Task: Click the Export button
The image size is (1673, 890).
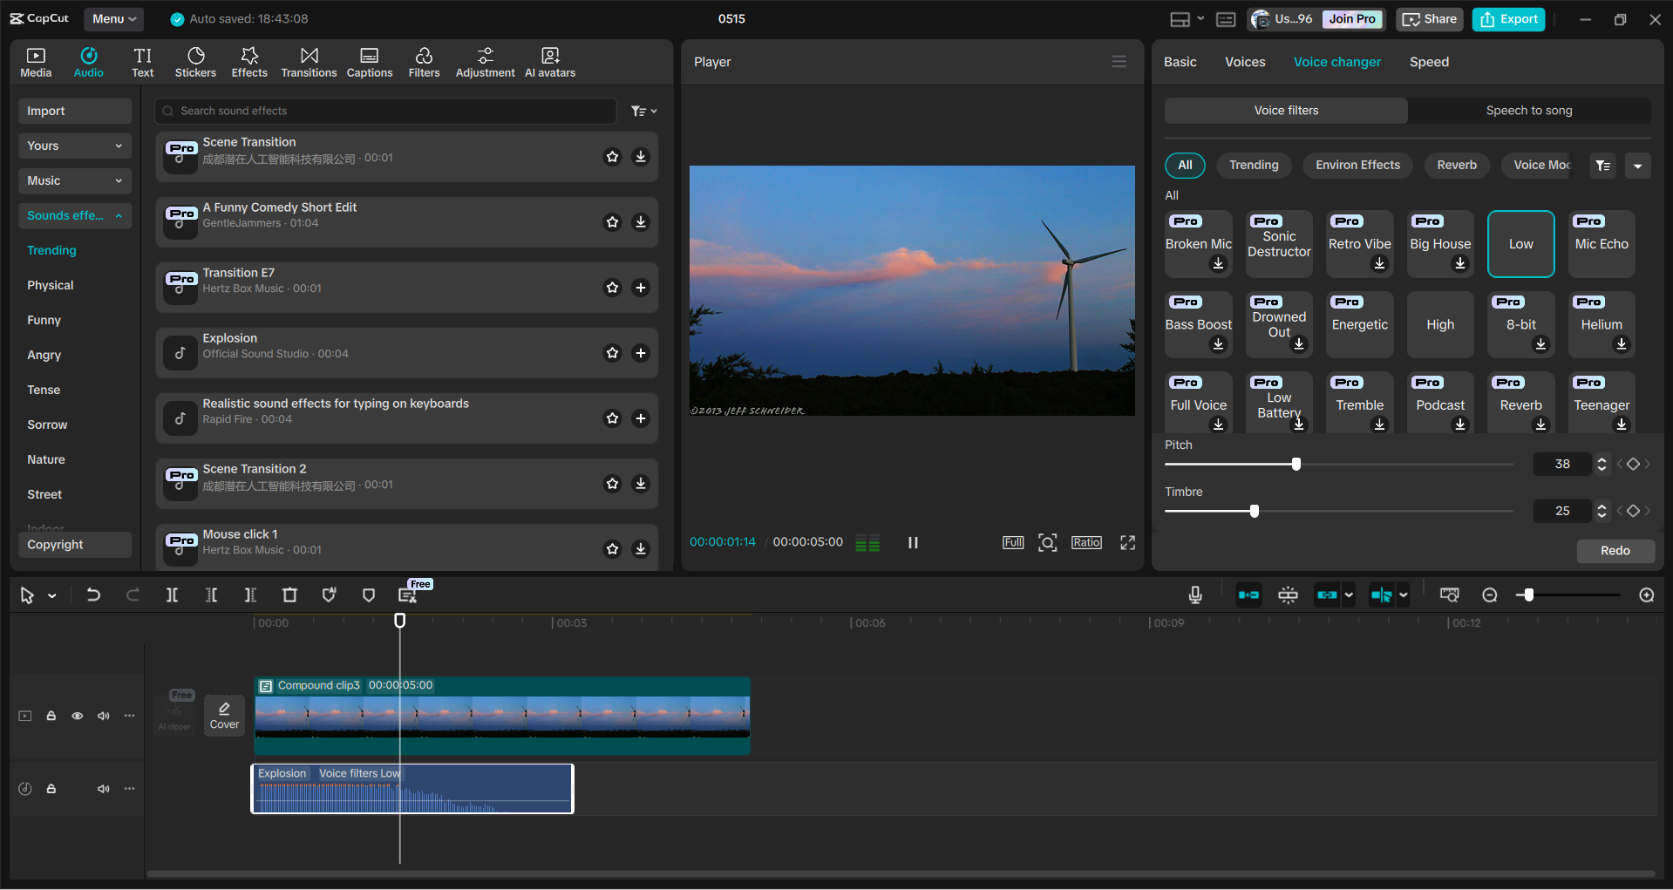Action: (x=1507, y=18)
